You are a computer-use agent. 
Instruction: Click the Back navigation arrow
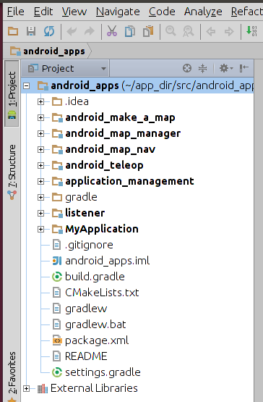211,32
